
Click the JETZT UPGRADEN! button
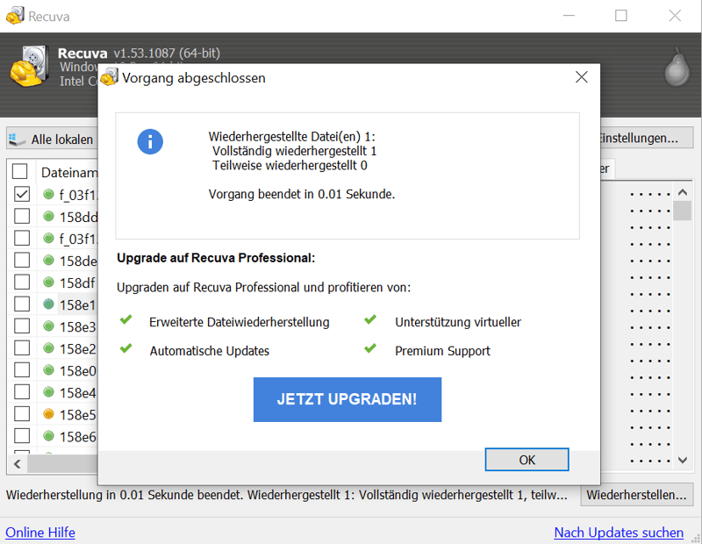pyautogui.click(x=347, y=399)
